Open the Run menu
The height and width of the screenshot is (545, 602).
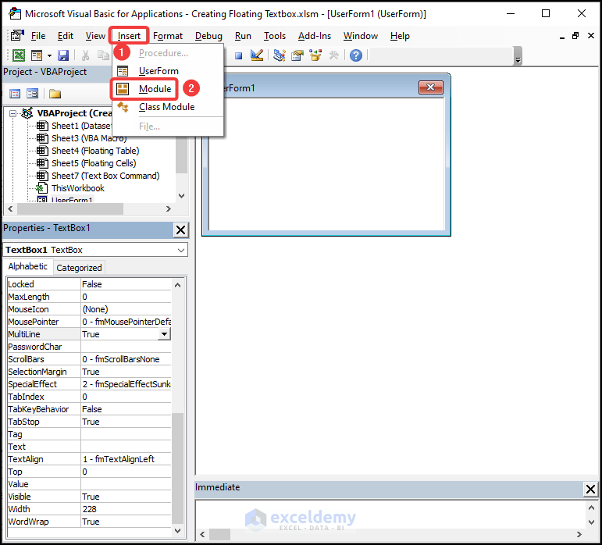[243, 36]
